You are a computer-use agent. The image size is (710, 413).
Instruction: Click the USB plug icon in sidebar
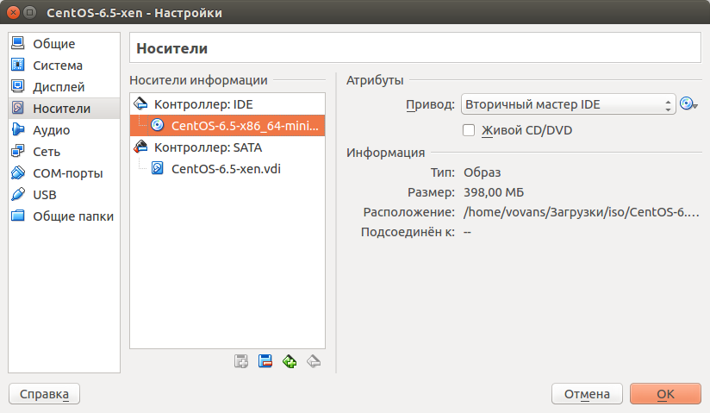coord(17,194)
